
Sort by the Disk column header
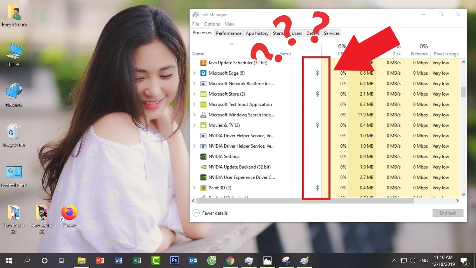396,54
